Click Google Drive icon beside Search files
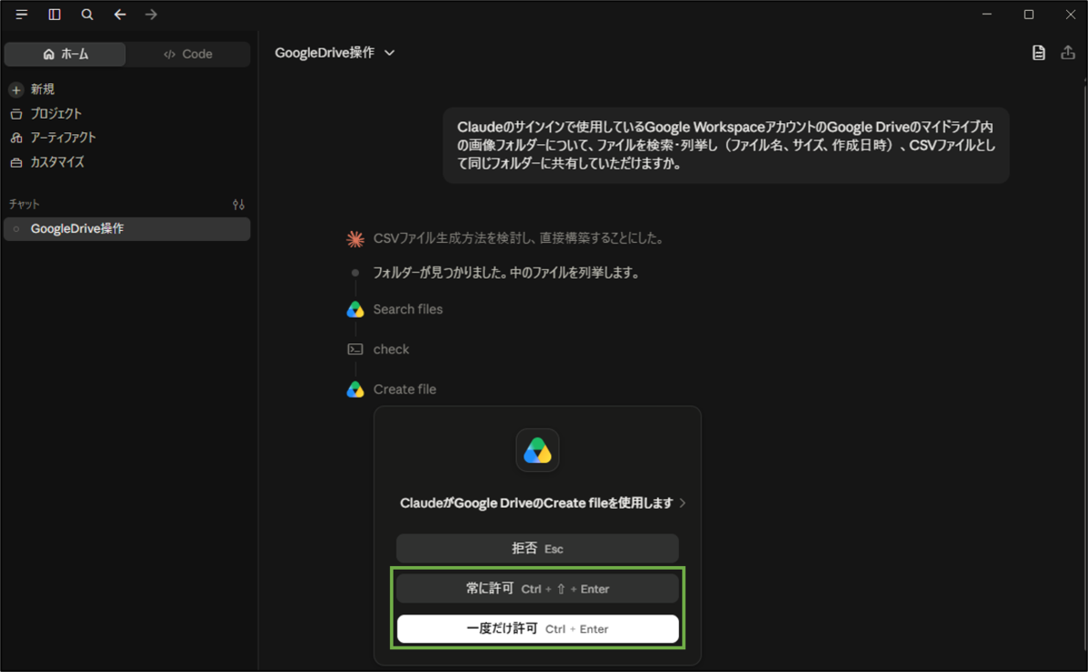 coord(355,310)
